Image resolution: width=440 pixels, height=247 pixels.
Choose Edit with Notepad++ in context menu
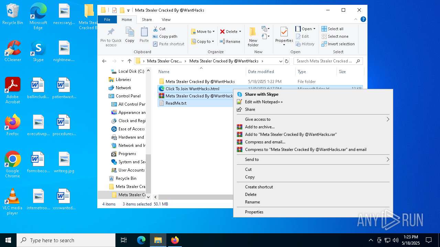[313, 102]
